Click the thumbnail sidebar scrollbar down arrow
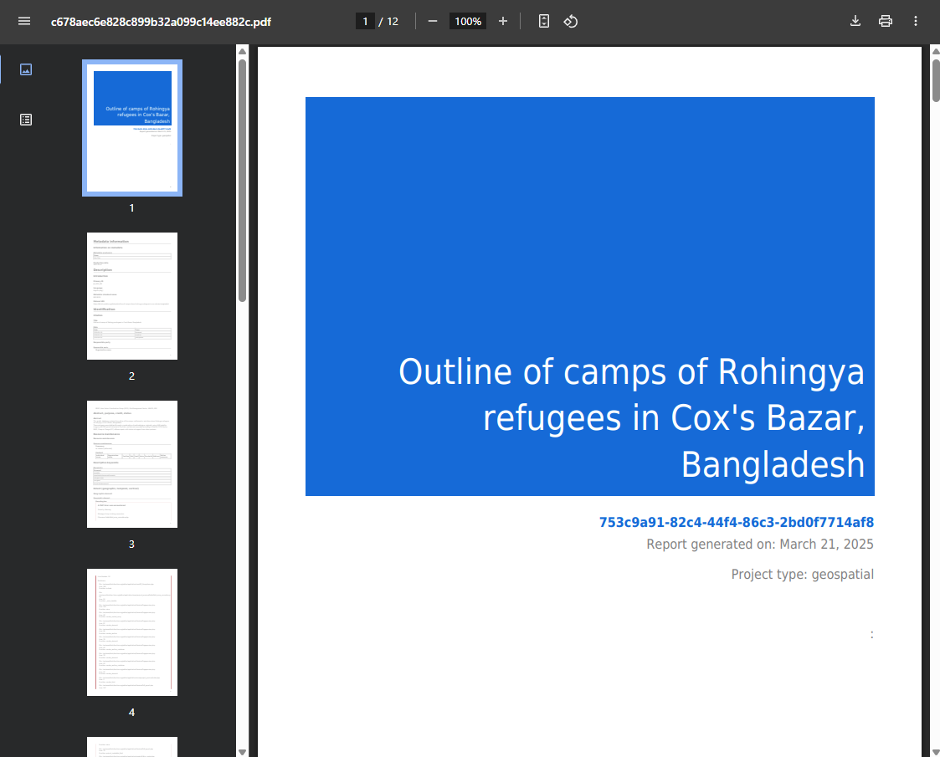940x757 pixels. [242, 750]
